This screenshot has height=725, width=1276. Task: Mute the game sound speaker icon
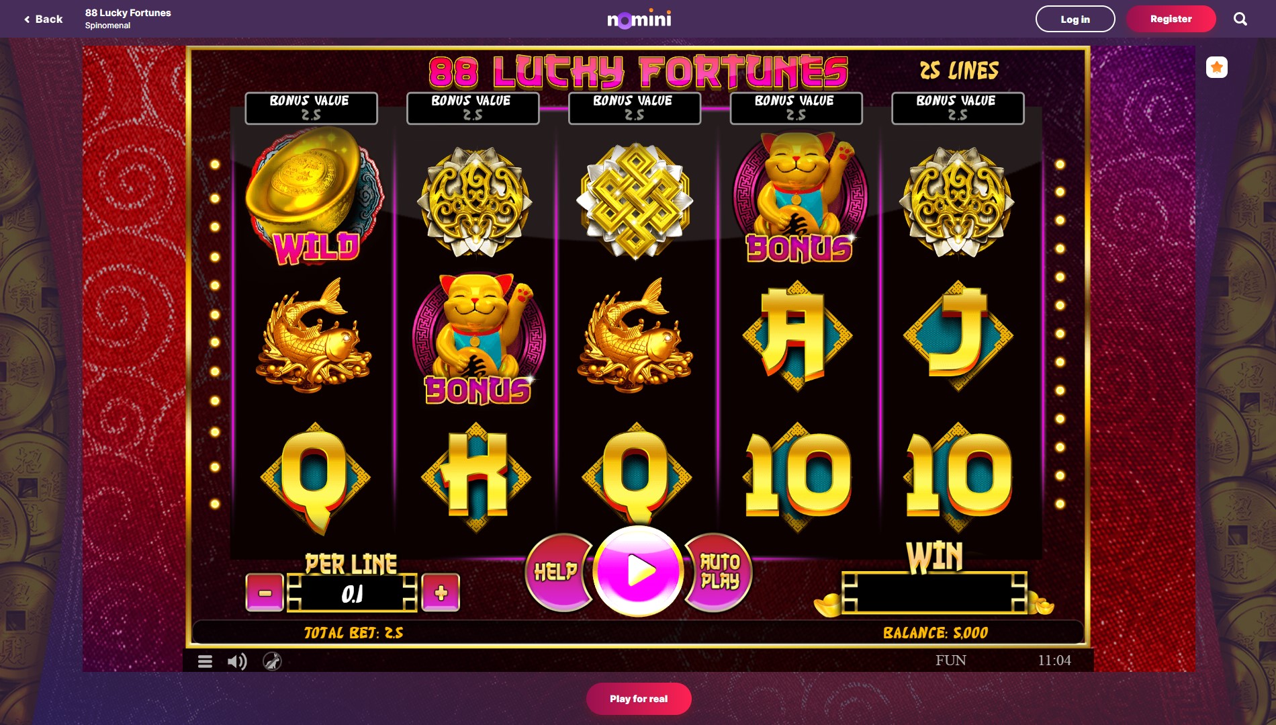[237, 661]
